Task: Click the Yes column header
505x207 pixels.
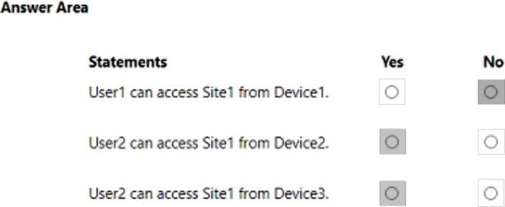Action: click(x=392, y=62)
